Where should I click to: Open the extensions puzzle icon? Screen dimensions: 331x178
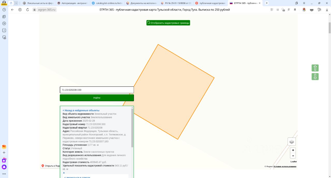click(319, 10)
